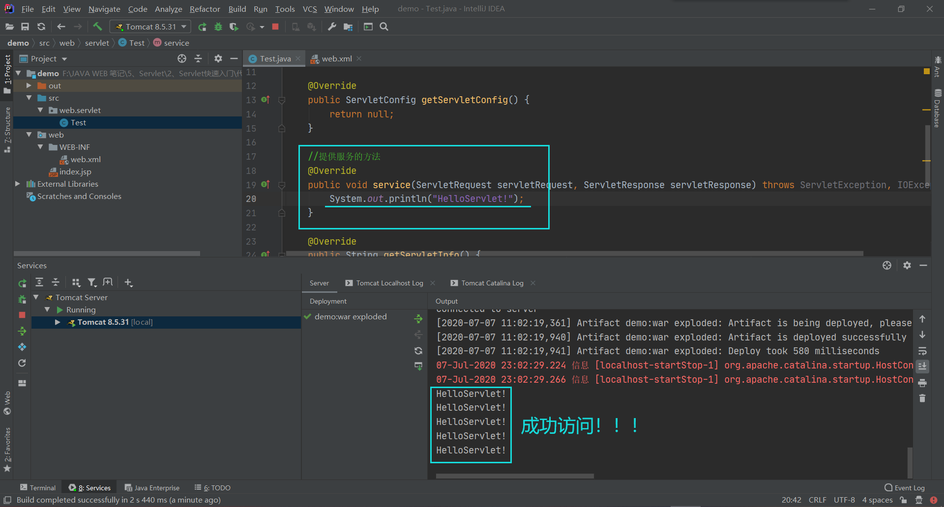This screenshot has width=944, height=507.
Task: Open Settings via the wrench icon
Action: click(332, 27)
